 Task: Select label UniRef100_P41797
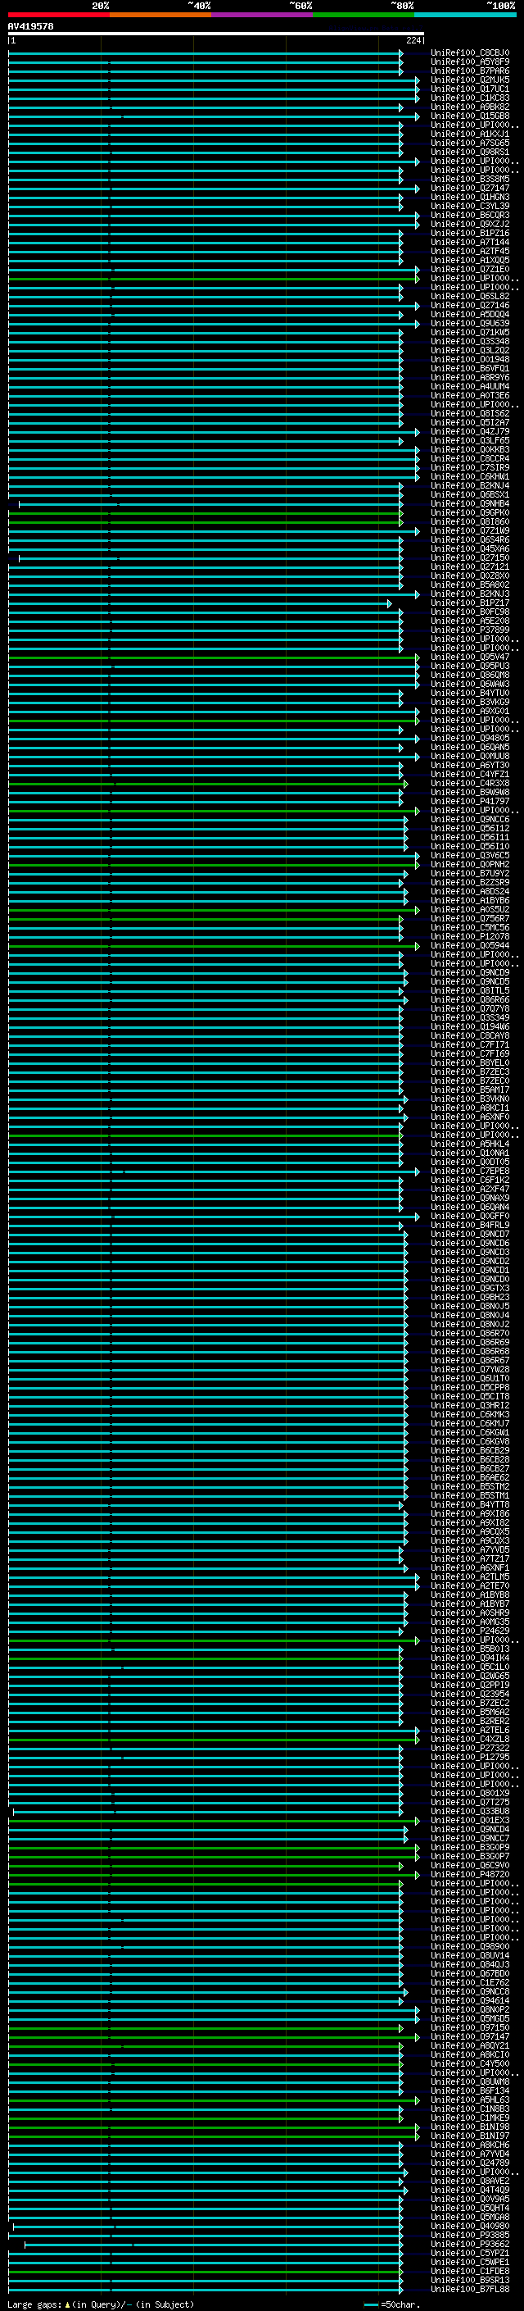pyautogui.click(x=470, y=801)
